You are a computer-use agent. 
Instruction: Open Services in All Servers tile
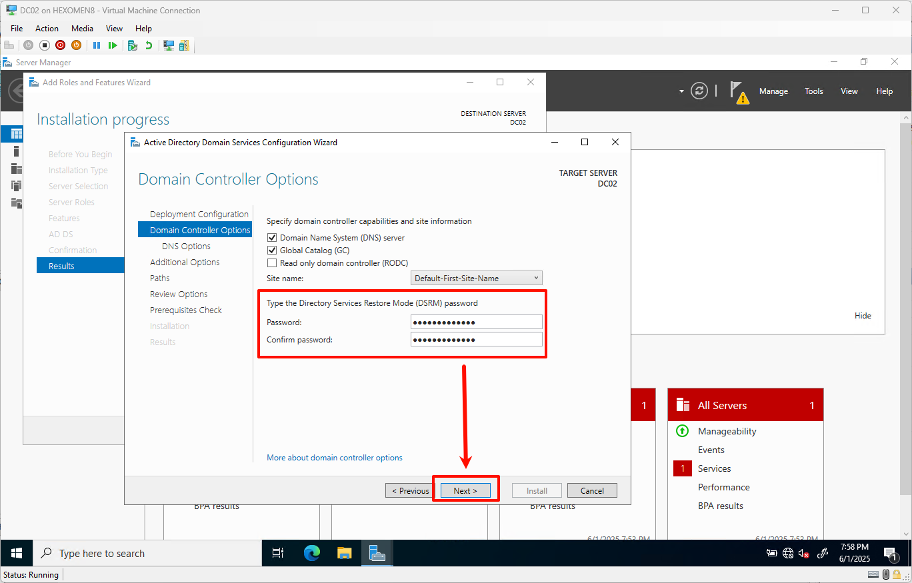714,468
